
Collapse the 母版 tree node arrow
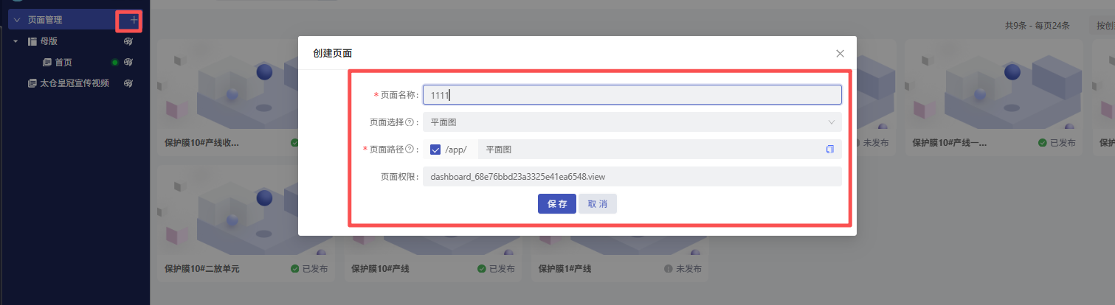coord(16,41)
